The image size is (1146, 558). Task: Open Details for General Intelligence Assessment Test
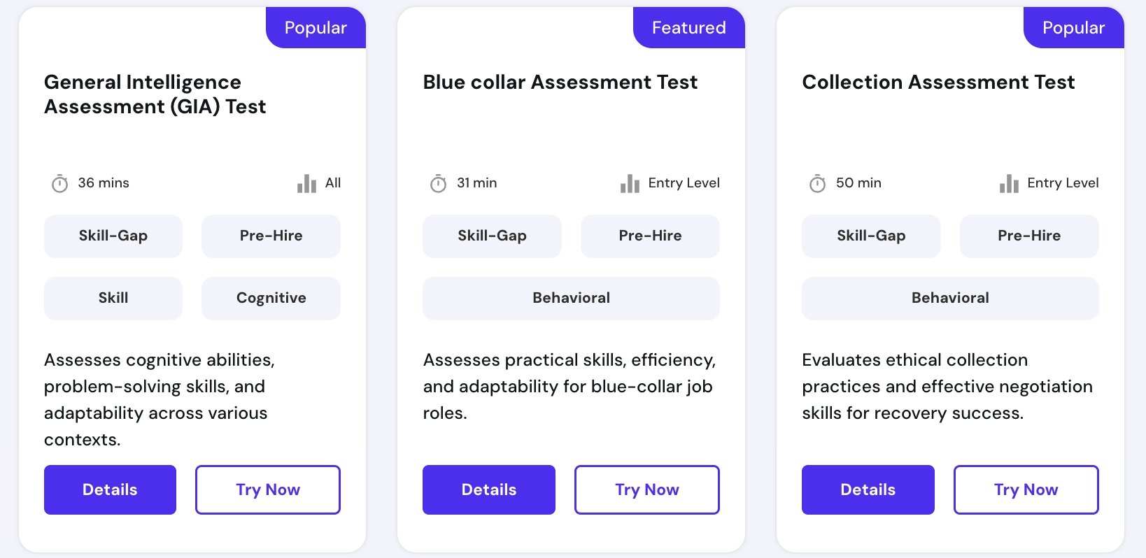click(x=110, y=489)
